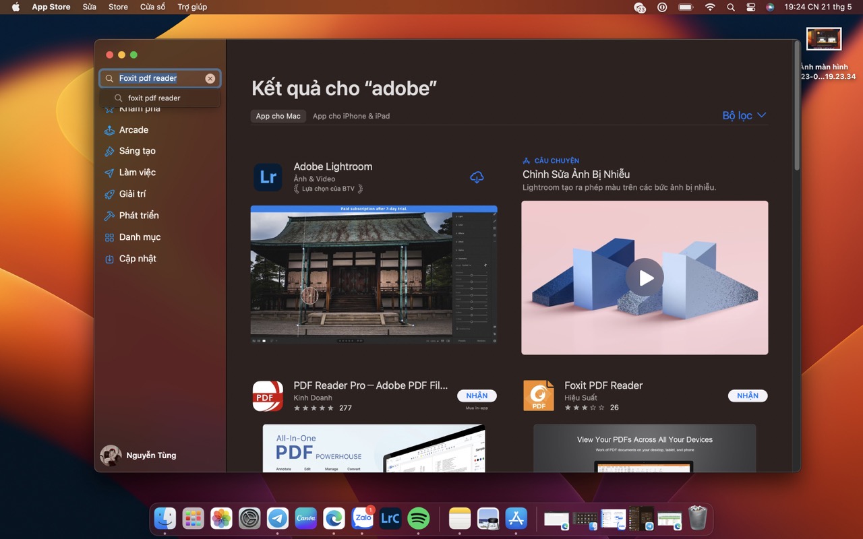Open the Làm việc category

click(x=137, y=172)
